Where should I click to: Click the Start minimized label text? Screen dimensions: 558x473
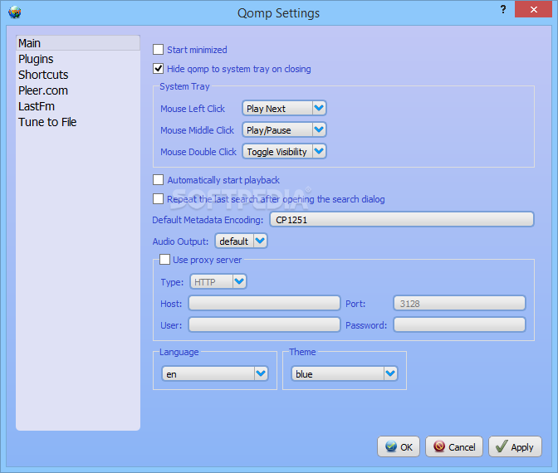[197, 50]
